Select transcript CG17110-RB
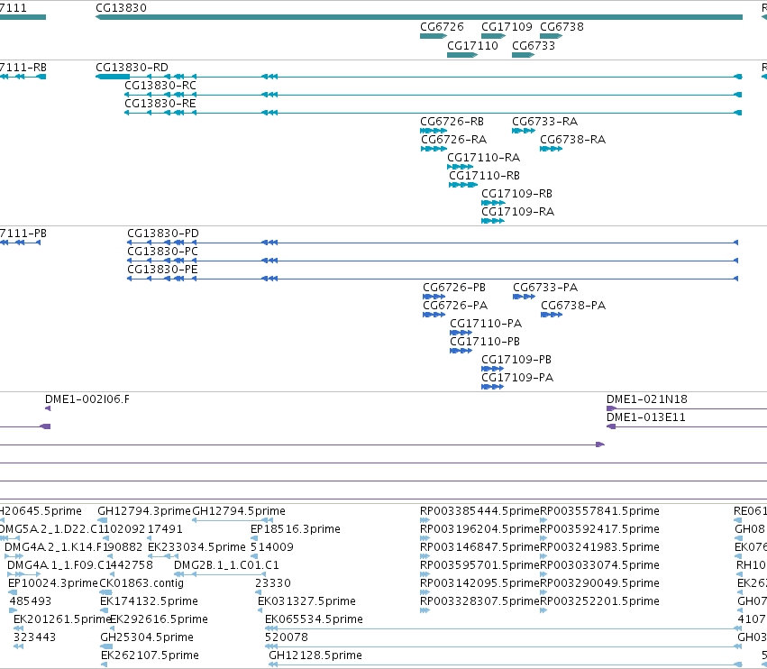 (x=462, y=185)
